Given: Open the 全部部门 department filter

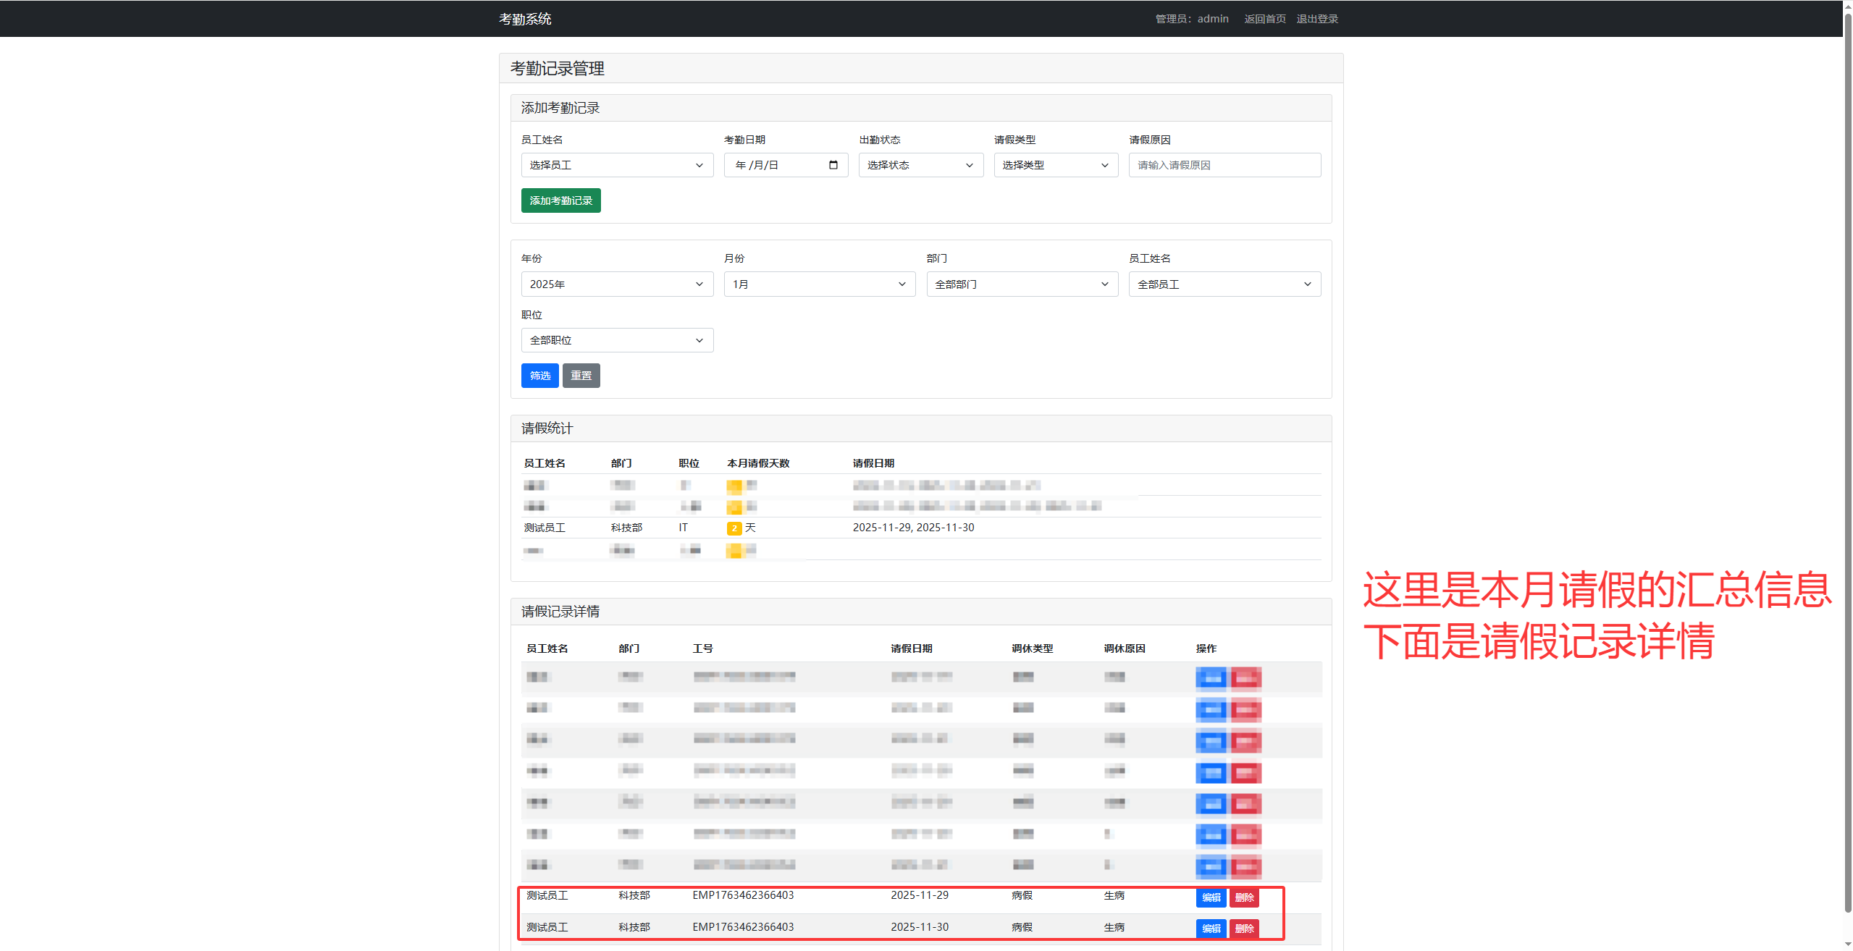Looking at the screenshot, I should (x=1022, y=284).
